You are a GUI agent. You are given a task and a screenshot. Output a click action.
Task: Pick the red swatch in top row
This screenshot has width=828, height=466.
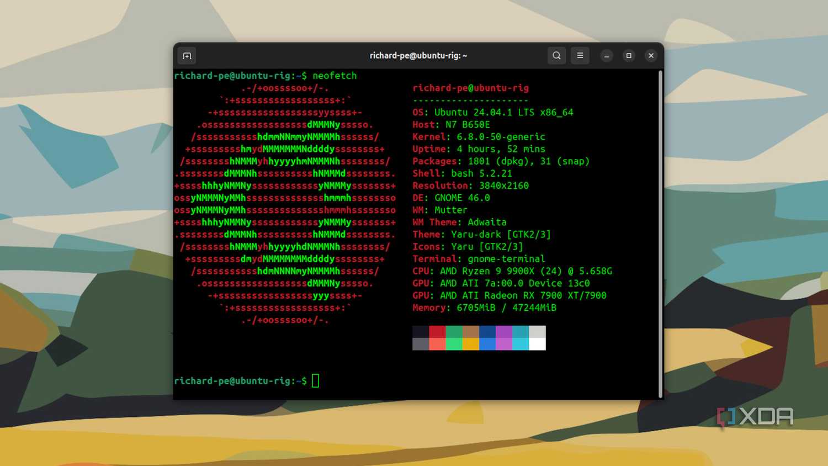pos(437,332)
